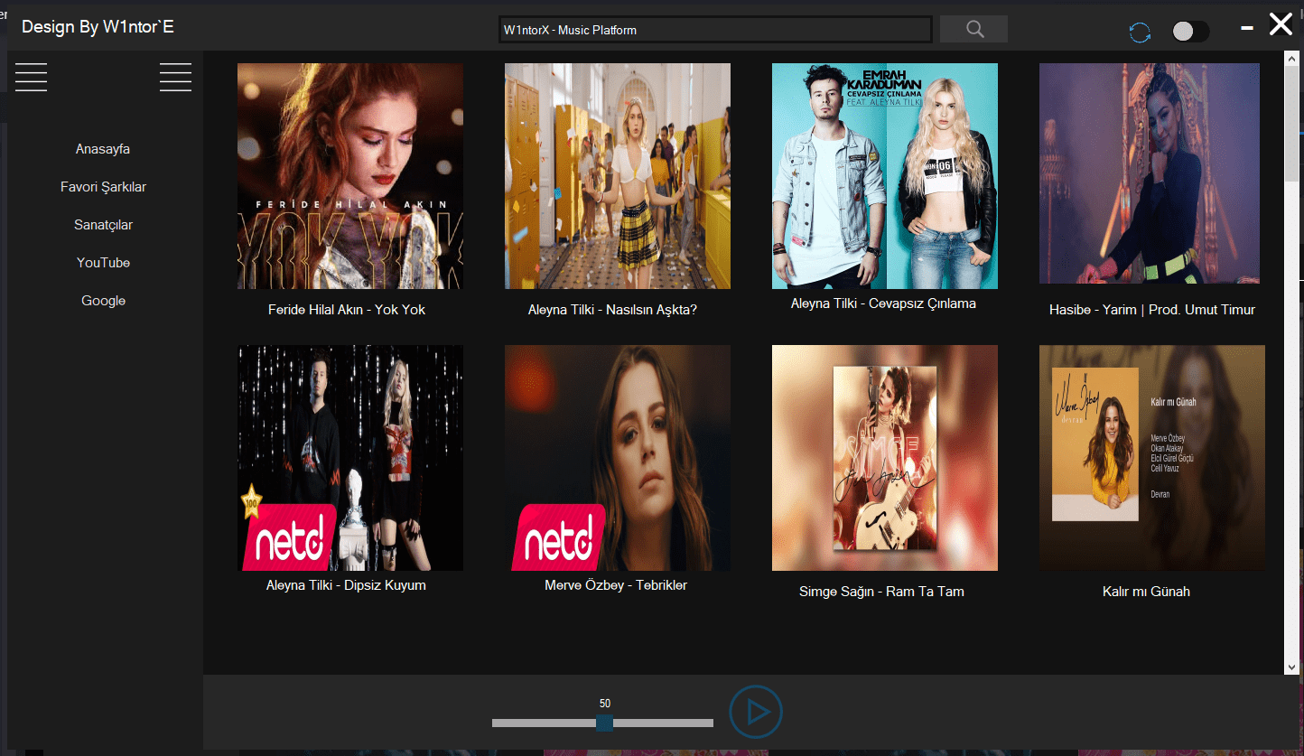Click the content scrollbar's up arrow
Image resolution: width=1304 pixels, height=756 pixels.
1291,59
